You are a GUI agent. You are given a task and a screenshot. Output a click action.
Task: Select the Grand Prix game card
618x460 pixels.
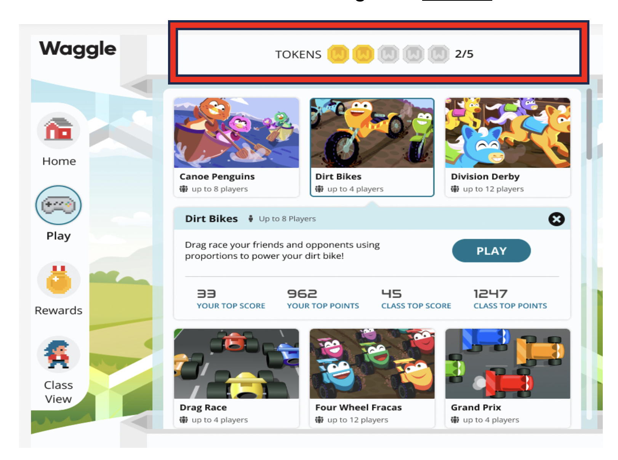point(508,378)
